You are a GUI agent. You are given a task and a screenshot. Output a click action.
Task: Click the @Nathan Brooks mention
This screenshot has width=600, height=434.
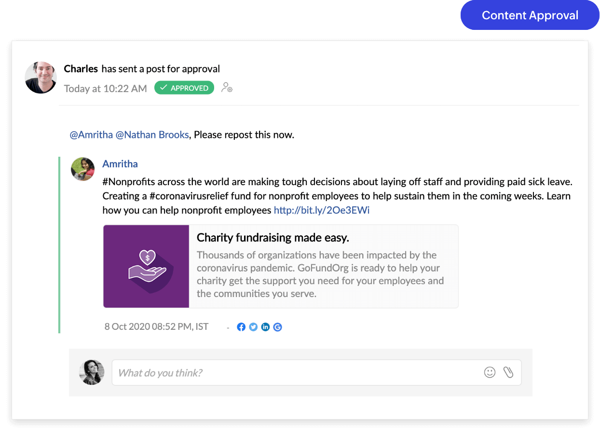(x=152, y=135)
